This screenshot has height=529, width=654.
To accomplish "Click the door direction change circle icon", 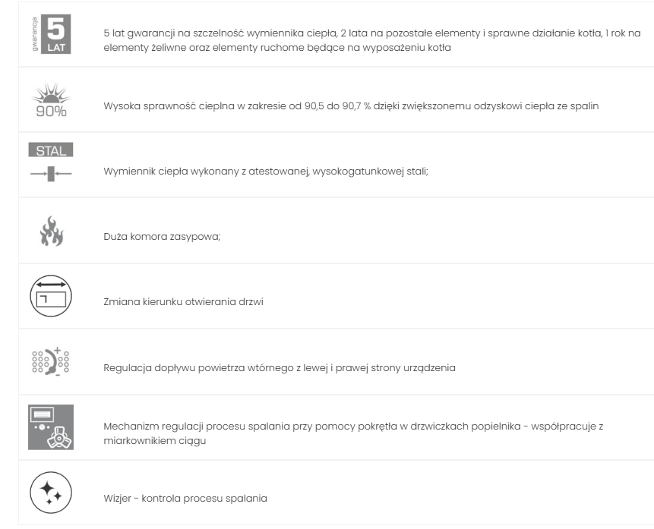I will (x=52, y=296).
